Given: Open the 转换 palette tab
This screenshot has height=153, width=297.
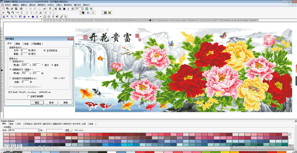Looking at the screenshot, I should (x=91, y=124).
